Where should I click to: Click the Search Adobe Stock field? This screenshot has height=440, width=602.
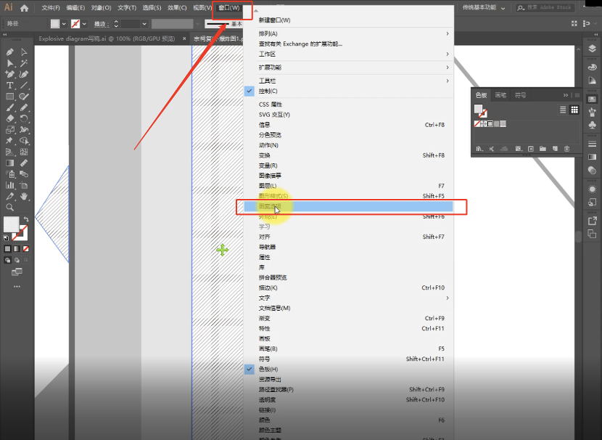click(x=545, y=8)
